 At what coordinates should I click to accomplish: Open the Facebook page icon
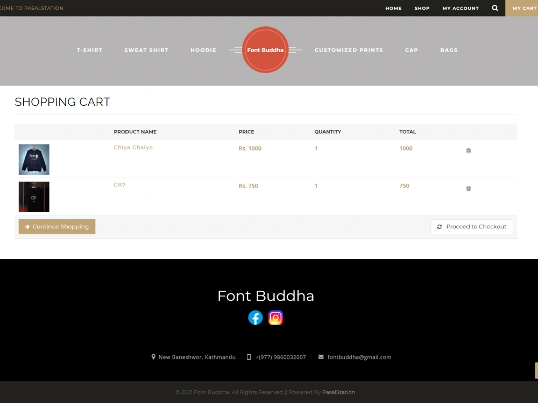point(255,318)
